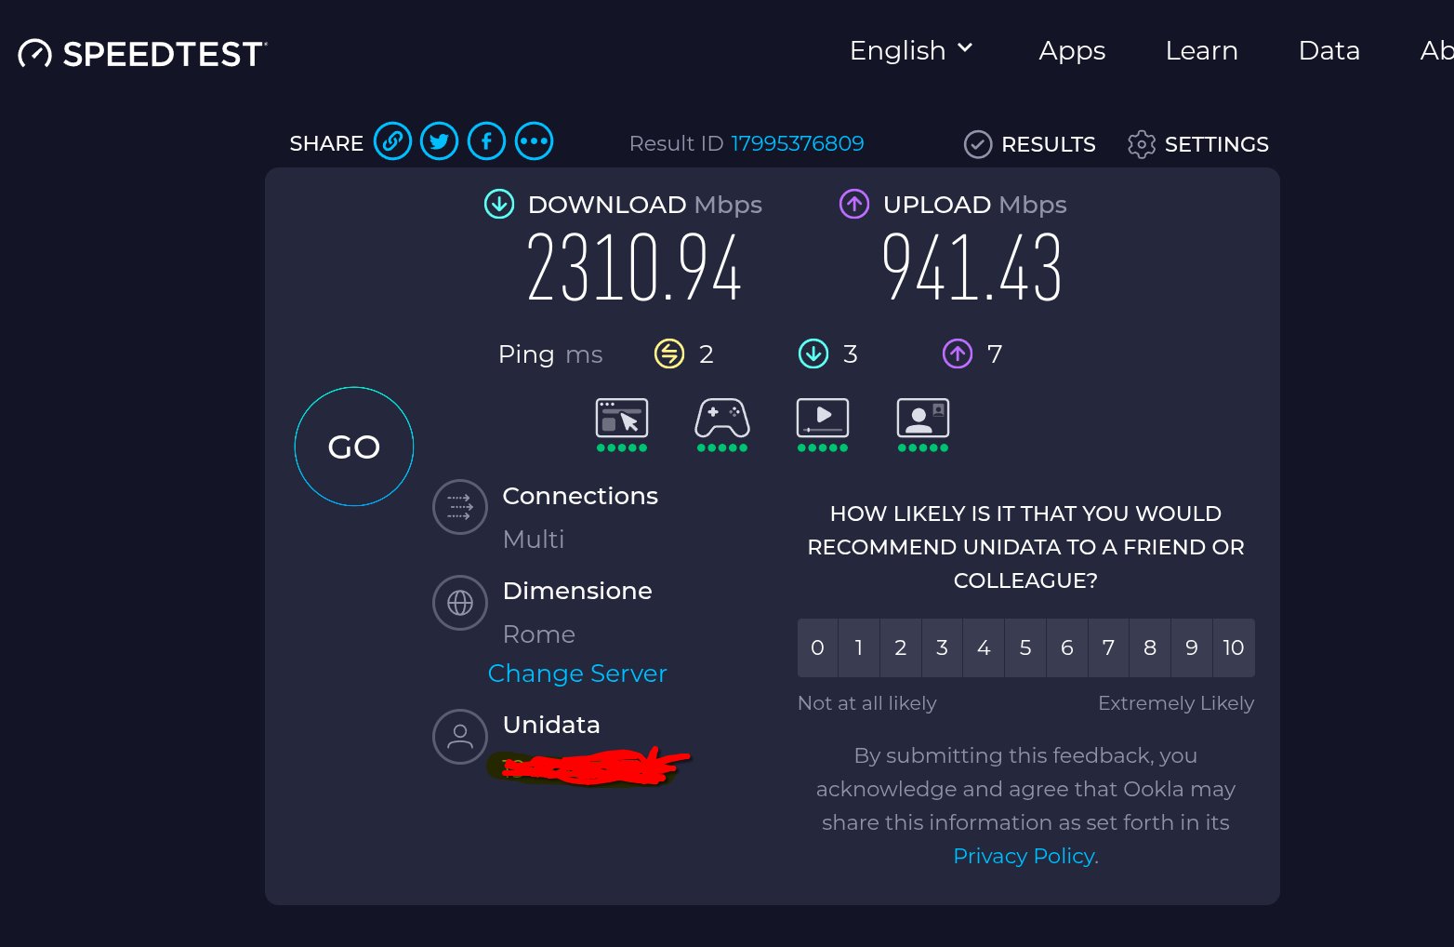Share the result on Facebook
1454x947 pixels.
486,142
